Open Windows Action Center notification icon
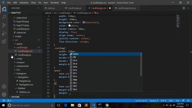The height and width of the screenshot is (108, 192). click(187, 105)
